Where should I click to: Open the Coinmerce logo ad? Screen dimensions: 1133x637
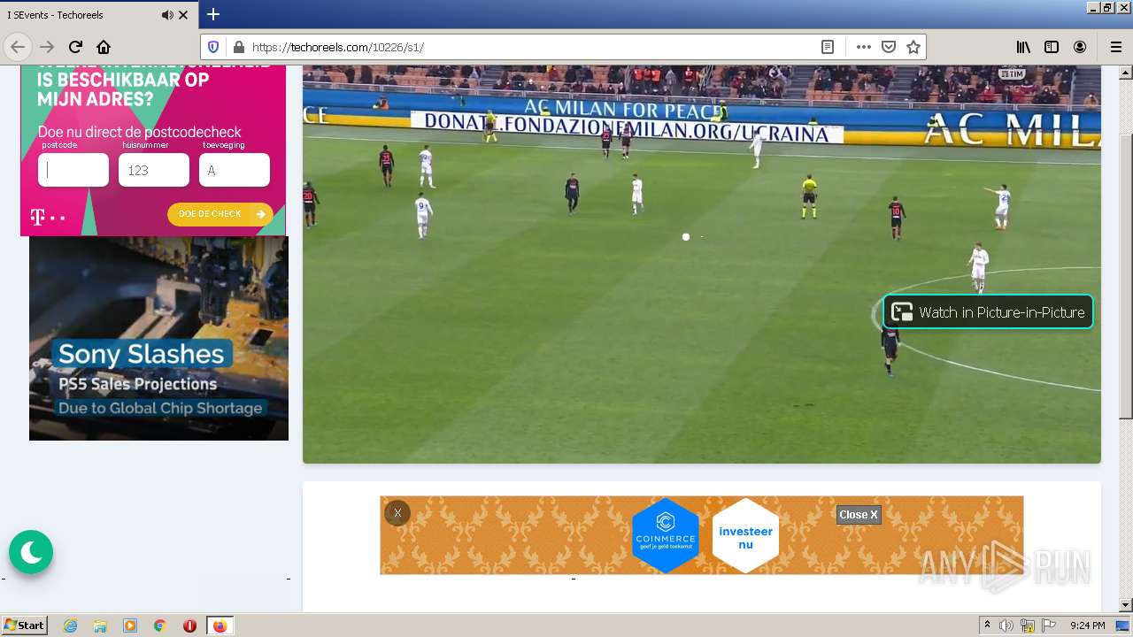tap(666, 535)
